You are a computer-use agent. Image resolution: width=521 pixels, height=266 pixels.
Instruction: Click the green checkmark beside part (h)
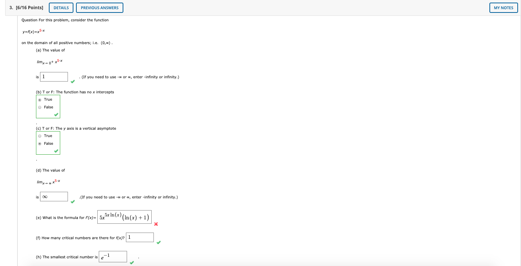[131, 262]
